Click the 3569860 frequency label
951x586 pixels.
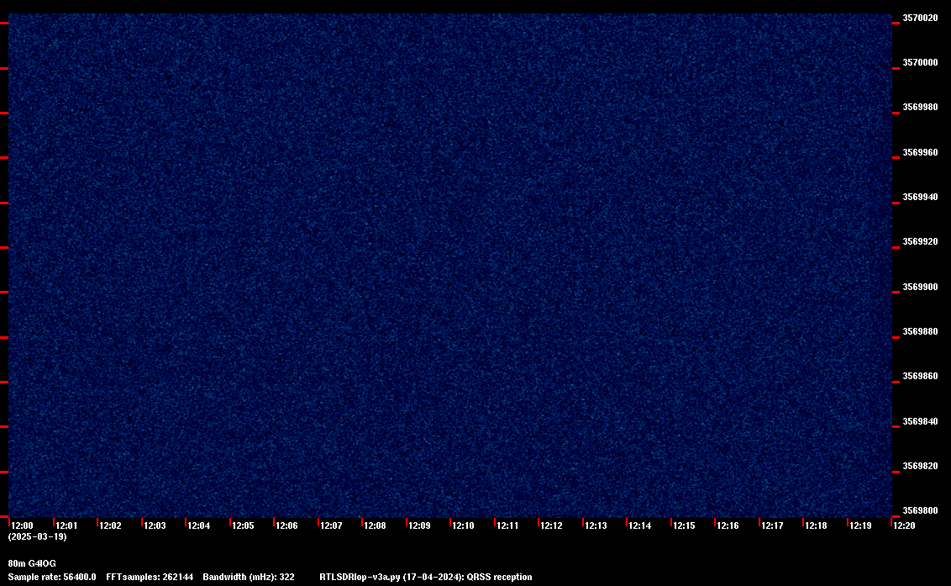[920, 377]
